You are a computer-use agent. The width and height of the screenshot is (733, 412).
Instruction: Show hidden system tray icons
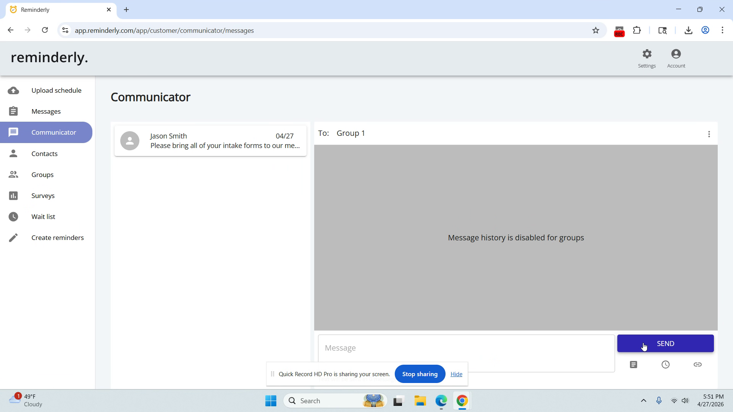coord(643,401)
